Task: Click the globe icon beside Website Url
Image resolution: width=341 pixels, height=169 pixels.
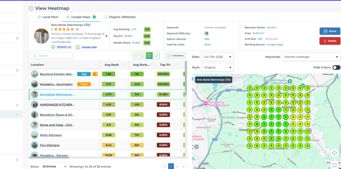Action: pyautogui.click(x=53, y=47)
